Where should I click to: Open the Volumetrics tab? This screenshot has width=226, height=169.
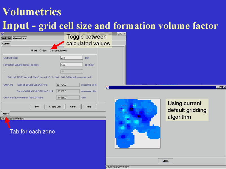tap(19, 38)
